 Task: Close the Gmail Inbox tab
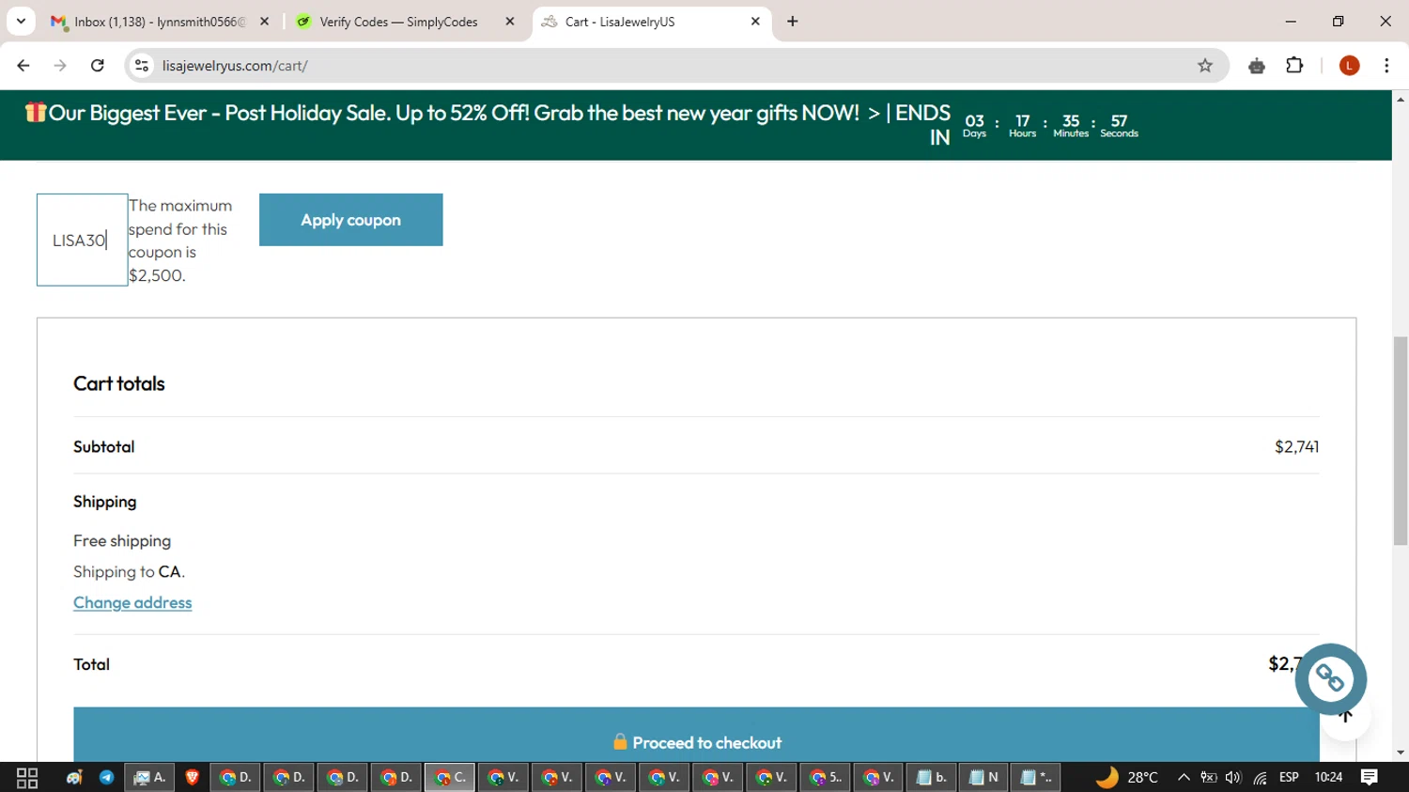click(264, 22)
